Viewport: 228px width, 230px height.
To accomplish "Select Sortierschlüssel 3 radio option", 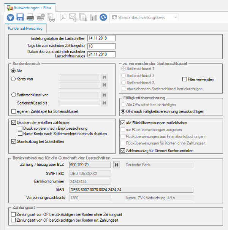I will [123, 82].
